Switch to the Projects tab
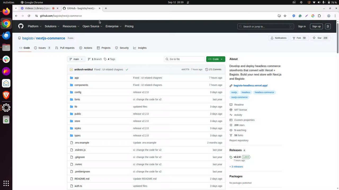The width and height of the screenshot is (339, 190). tap(104, 48)
